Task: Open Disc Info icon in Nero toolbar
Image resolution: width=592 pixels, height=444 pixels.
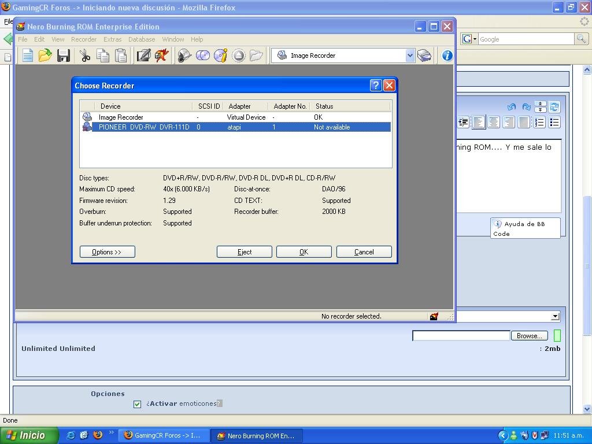Action: pos(220,55)
